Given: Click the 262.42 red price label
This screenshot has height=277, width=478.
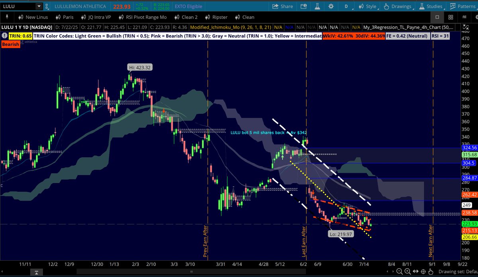Looking at the screenshot, I should click(x=470, y=195).
